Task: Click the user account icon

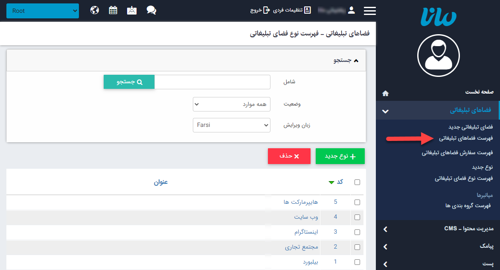Action: coord(351,10)
